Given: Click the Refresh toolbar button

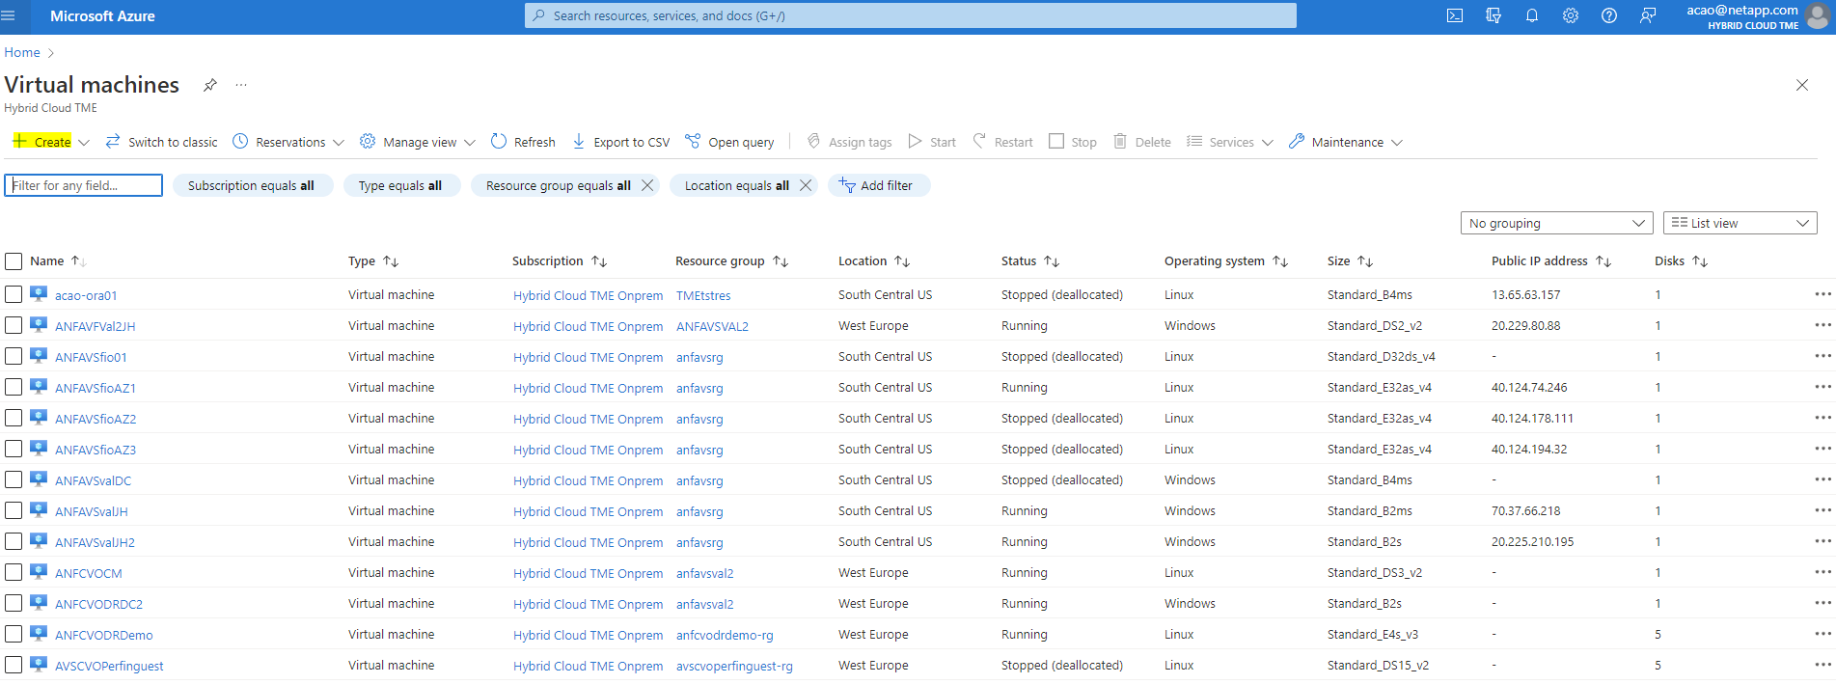Looking at the screenshot, I should [523, 142].
